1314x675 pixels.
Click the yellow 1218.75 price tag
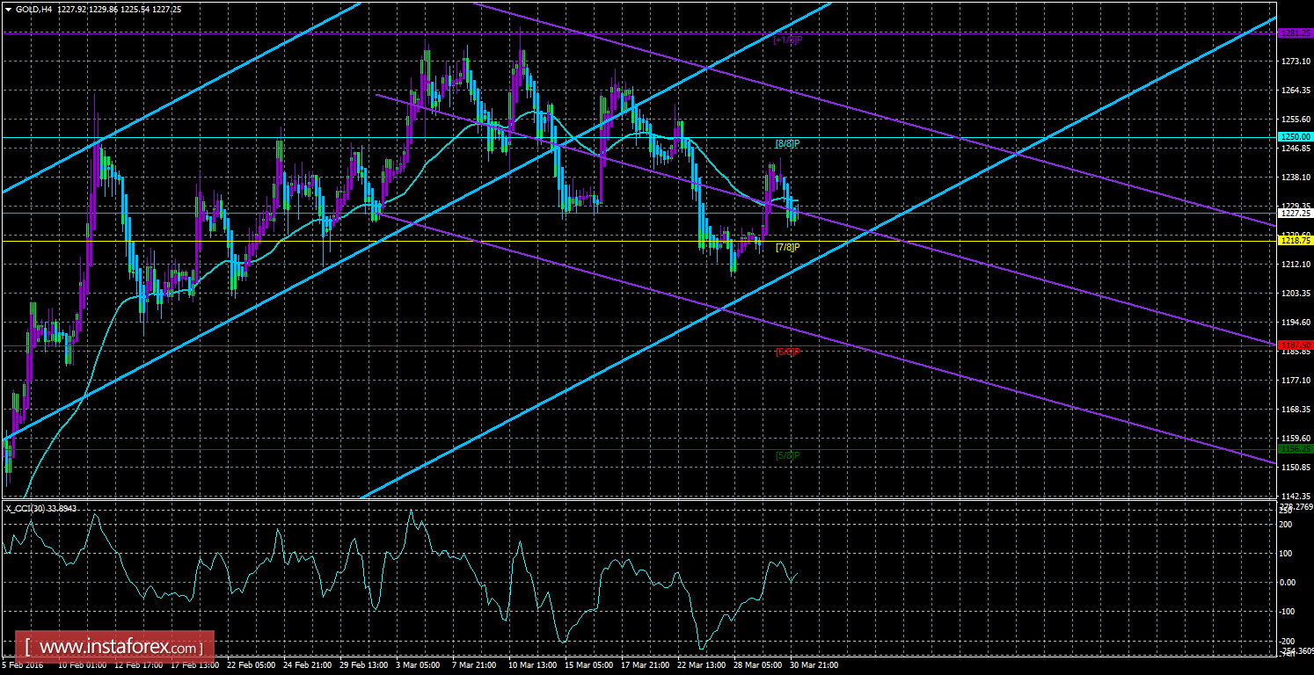coord(1296,240)
